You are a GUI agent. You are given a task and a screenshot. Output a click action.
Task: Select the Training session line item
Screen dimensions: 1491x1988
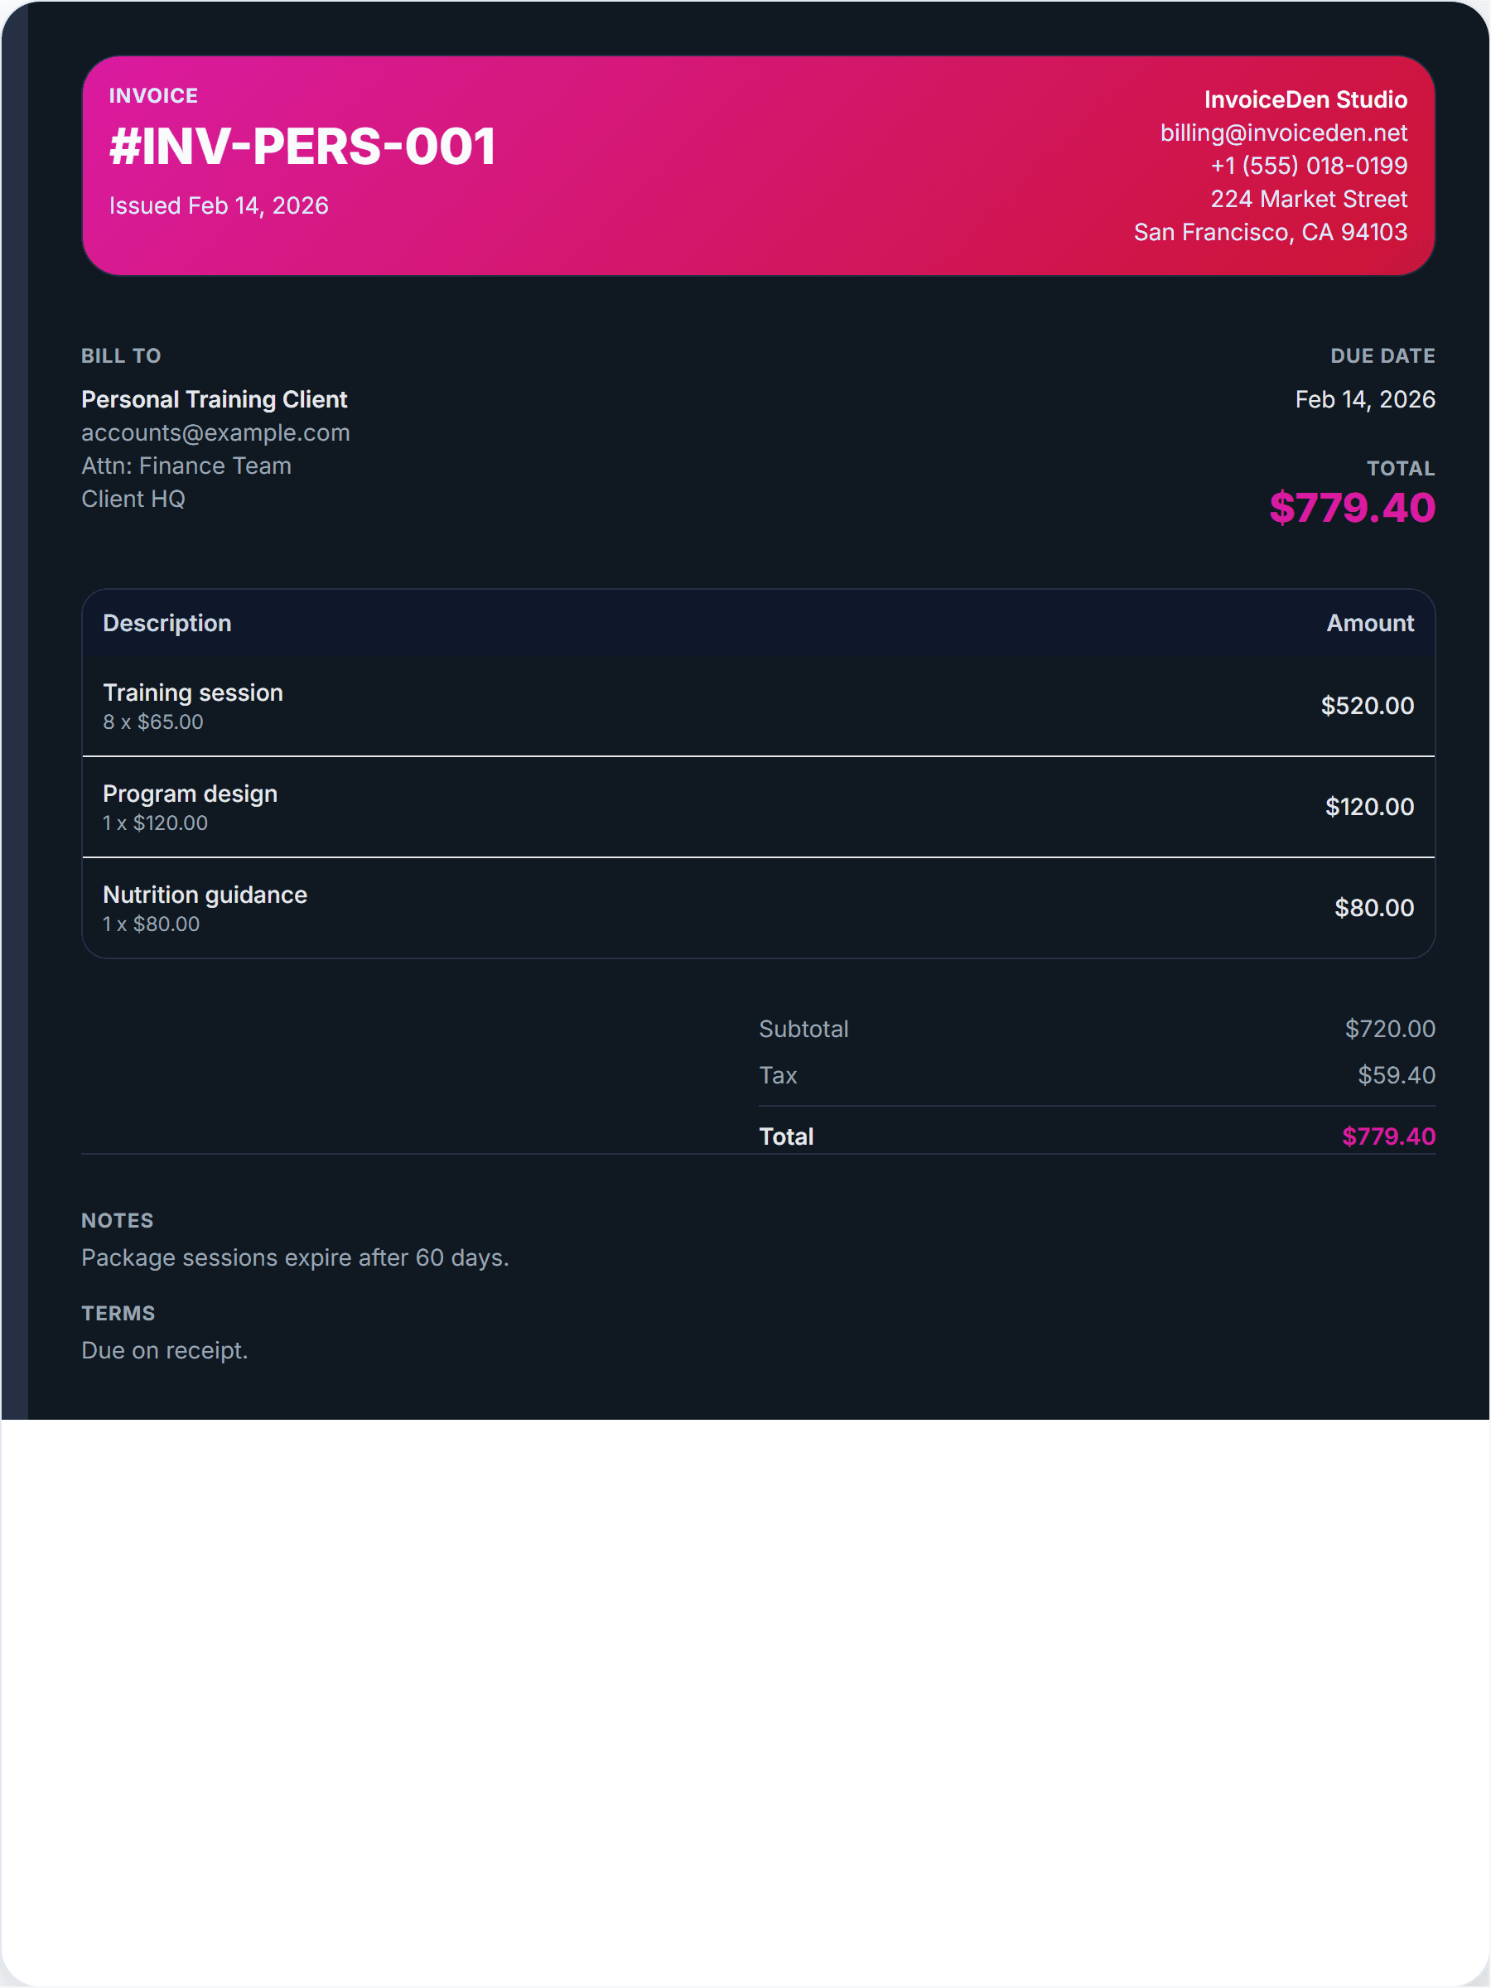coord(193,693)
